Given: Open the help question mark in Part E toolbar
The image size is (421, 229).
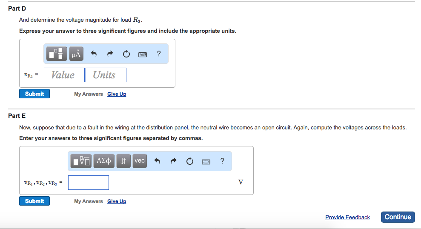Looking at the screenshot, I should (x=222, y=161).
